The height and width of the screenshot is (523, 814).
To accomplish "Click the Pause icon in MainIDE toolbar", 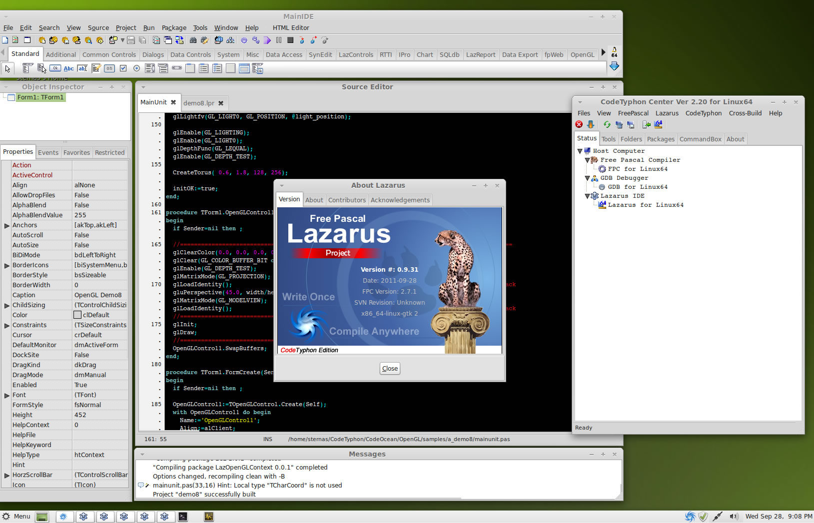I will [x=278, y=40].
